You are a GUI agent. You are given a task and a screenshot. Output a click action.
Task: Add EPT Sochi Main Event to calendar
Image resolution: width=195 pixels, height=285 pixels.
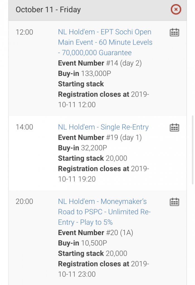click(174, 32)
